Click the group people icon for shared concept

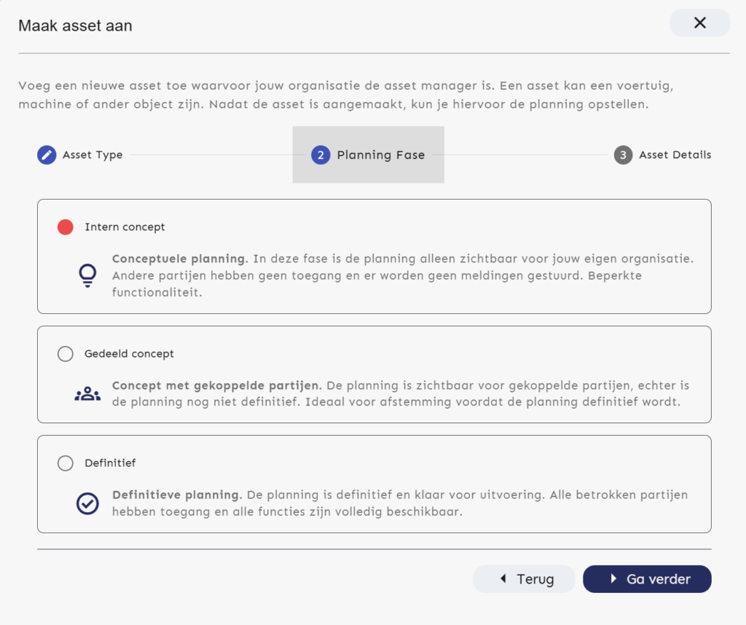(87, 394)
